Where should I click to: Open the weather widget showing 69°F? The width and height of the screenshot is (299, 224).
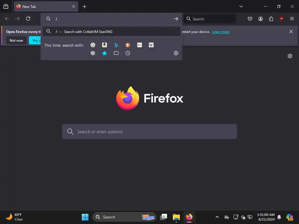14,217
